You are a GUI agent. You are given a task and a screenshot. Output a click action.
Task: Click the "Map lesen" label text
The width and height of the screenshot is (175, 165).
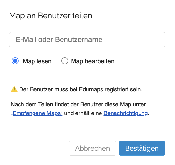pos(37,61)
